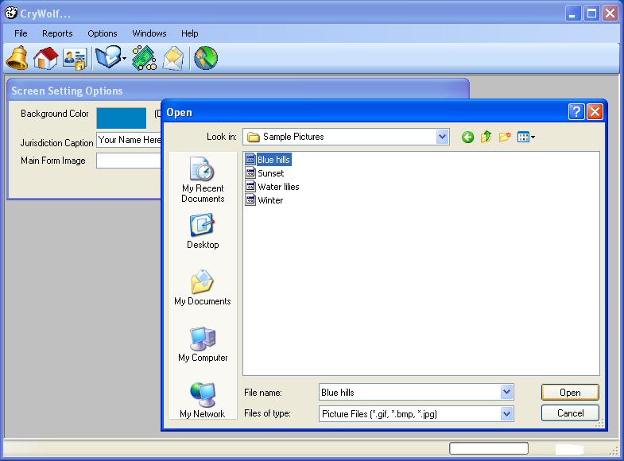Select the Winter file
This screenshot has height=461, width=624.
[264, 200]
